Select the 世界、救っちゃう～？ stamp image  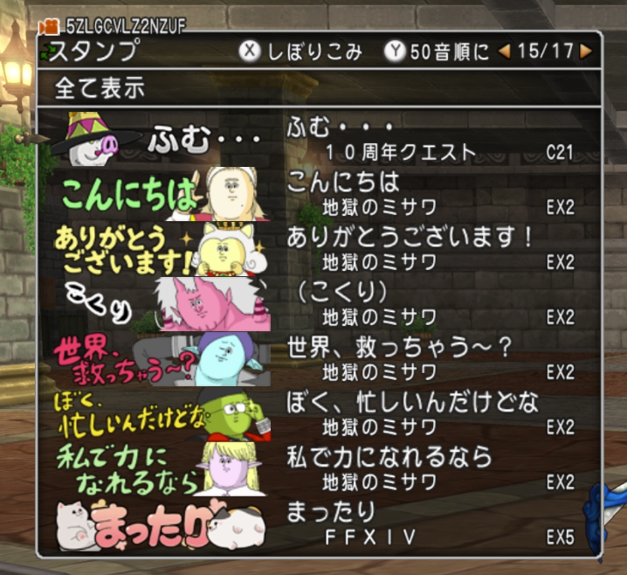coord(162,359)
